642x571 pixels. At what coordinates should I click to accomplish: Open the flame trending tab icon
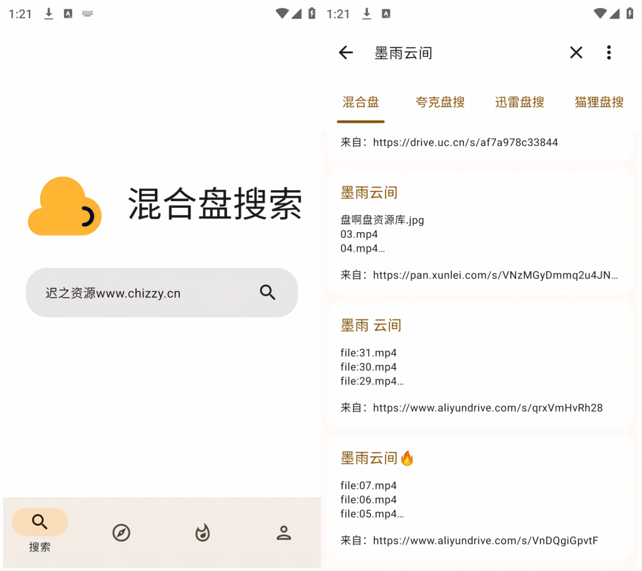pyautogui.click(x=202, y=533)
